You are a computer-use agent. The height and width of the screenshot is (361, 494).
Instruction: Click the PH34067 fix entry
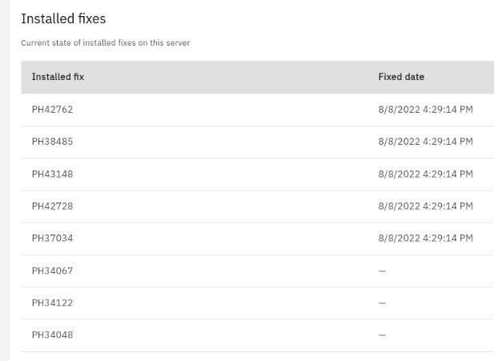[x=52, y=271]
